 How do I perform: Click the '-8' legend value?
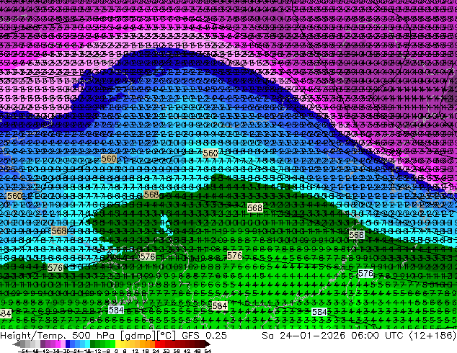(107, 352)
